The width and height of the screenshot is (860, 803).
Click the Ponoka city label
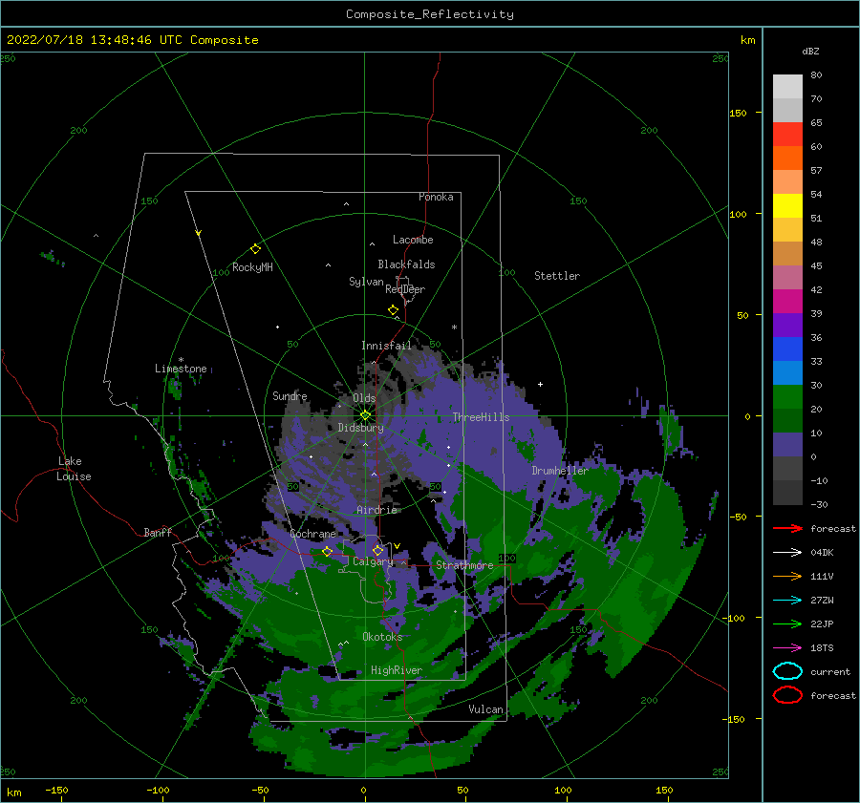point(436,197)
